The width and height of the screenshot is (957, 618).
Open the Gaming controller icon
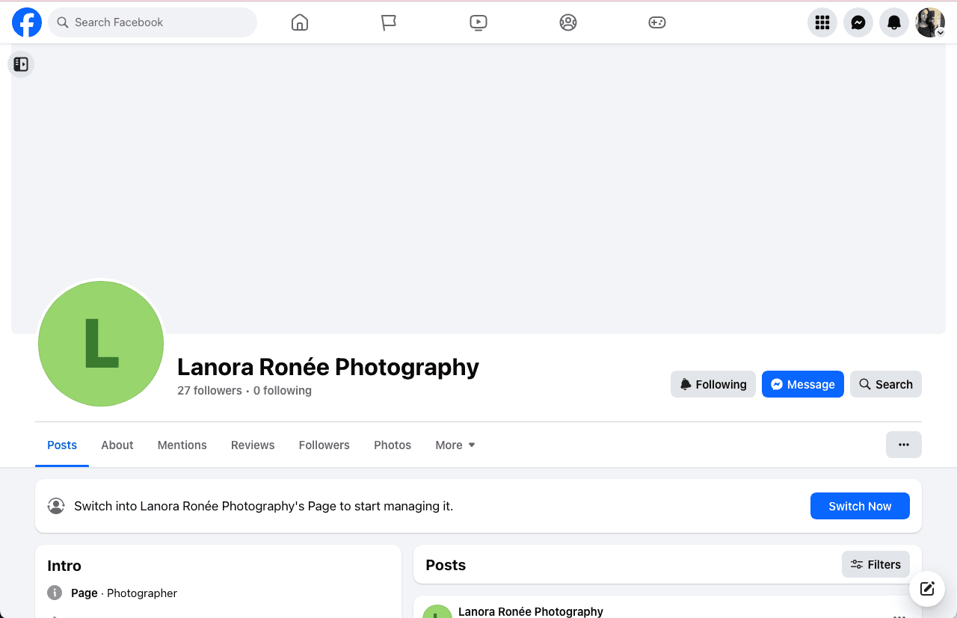tap(656, 22)
